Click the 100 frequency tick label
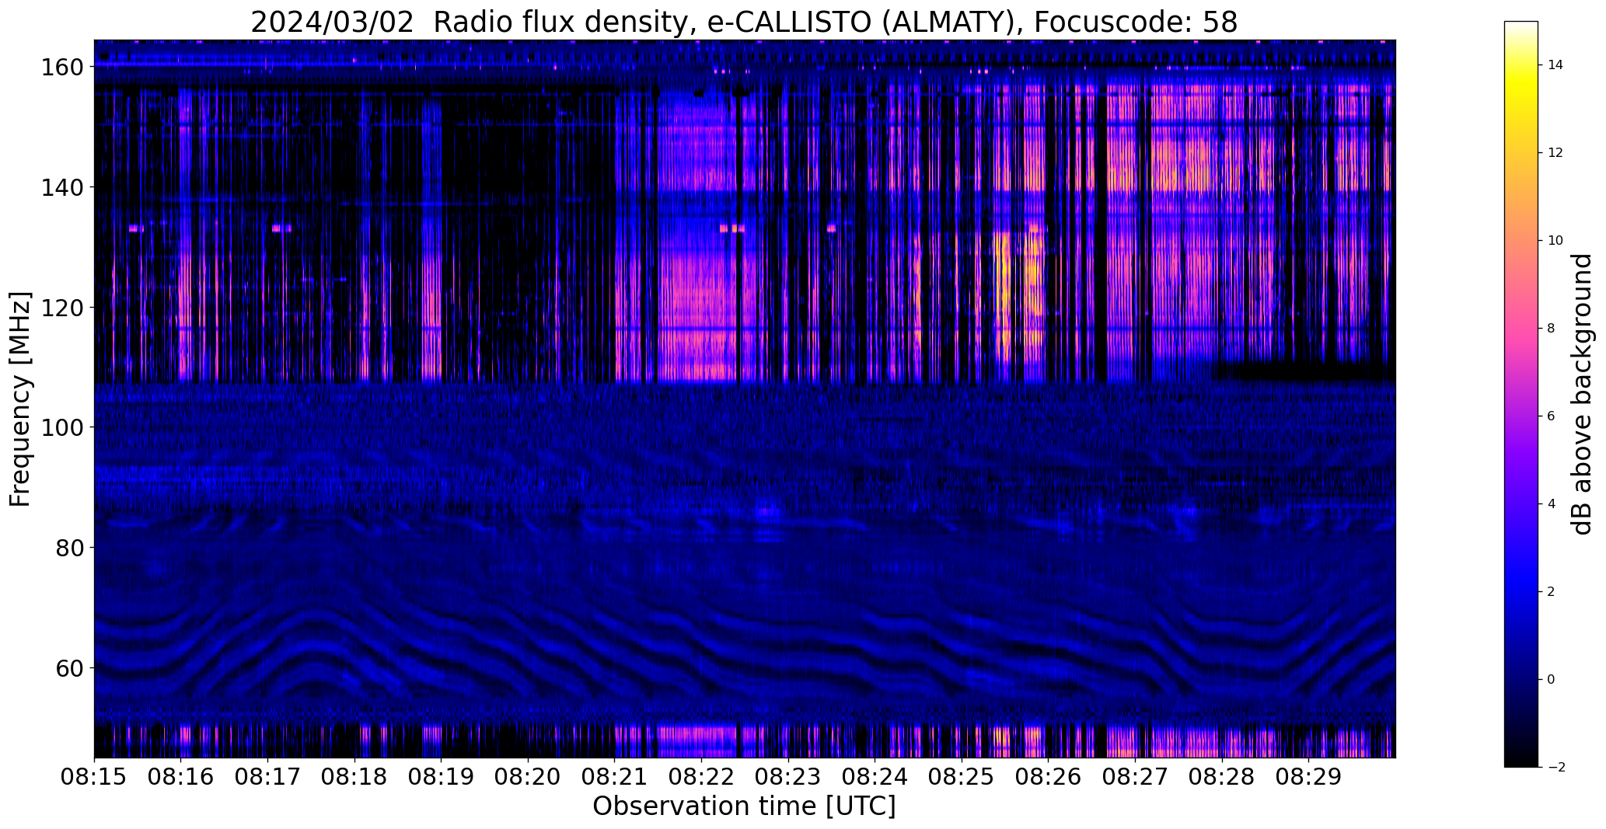Viewport: 1606px width, 829px height. click(x=62, y=427)
